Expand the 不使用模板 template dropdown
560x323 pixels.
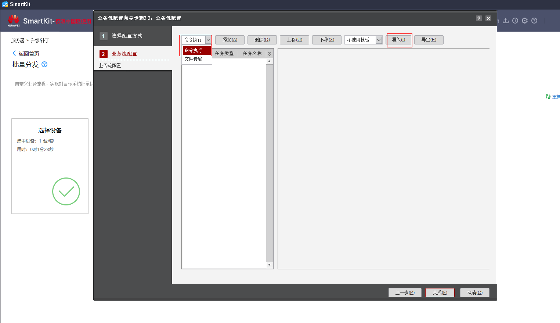(379, 40)
